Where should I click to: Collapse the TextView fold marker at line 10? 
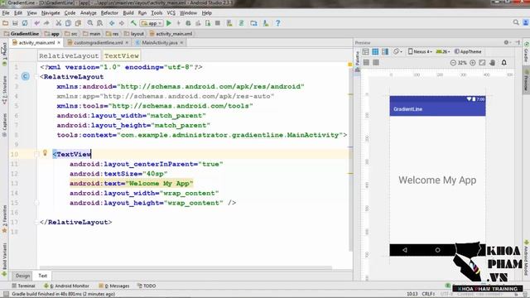[36, 155]
